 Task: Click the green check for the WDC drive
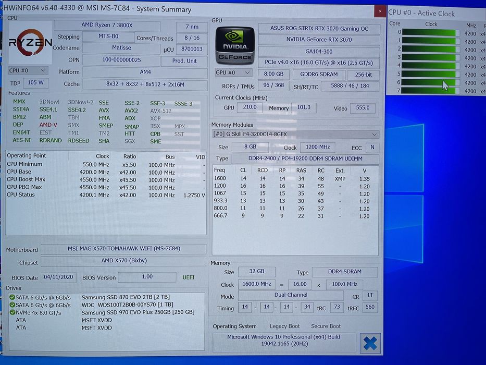point(13,305)
